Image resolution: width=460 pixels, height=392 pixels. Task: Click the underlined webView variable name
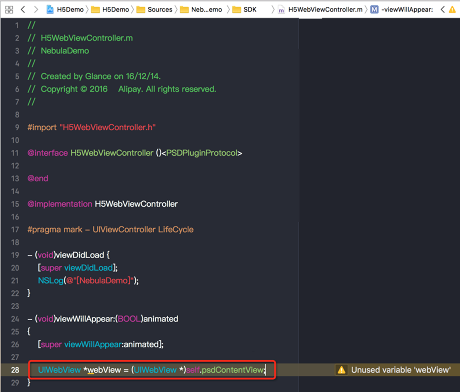pyautogui.click(x=104, y=370)
